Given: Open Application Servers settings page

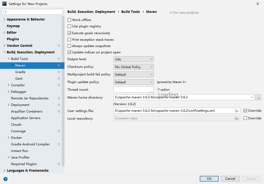Looking at the screenshot, I should (x=26, y=118).
